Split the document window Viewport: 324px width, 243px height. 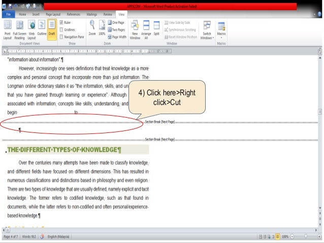point(156,28)
